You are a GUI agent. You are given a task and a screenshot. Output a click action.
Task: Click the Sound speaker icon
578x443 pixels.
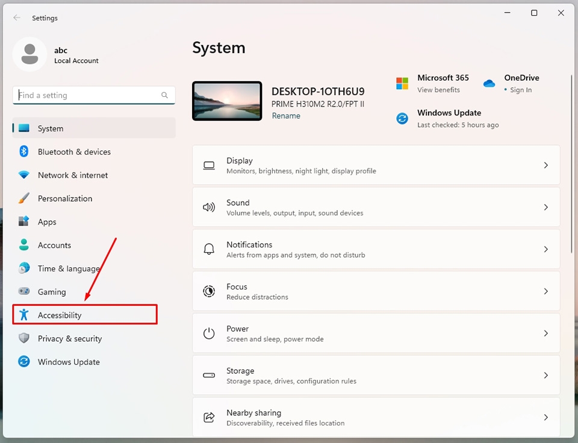209,207
